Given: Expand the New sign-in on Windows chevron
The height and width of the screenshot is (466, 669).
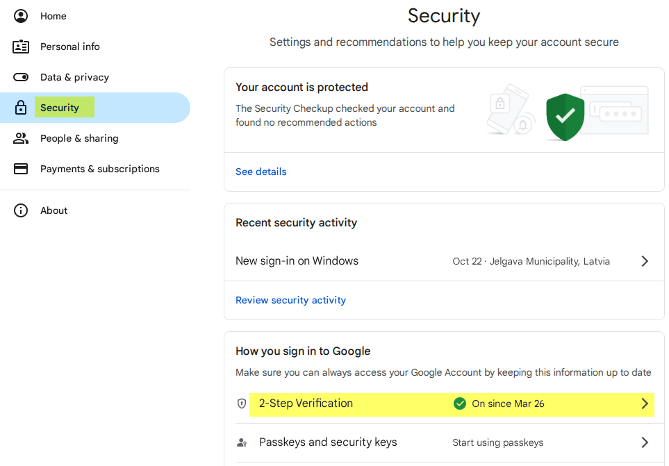Looking at the screenshot, I should click(x=645, y=261).
